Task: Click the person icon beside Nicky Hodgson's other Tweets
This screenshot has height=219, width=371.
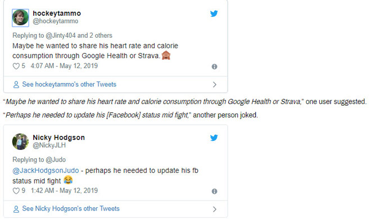Action: tap(16, 209)
